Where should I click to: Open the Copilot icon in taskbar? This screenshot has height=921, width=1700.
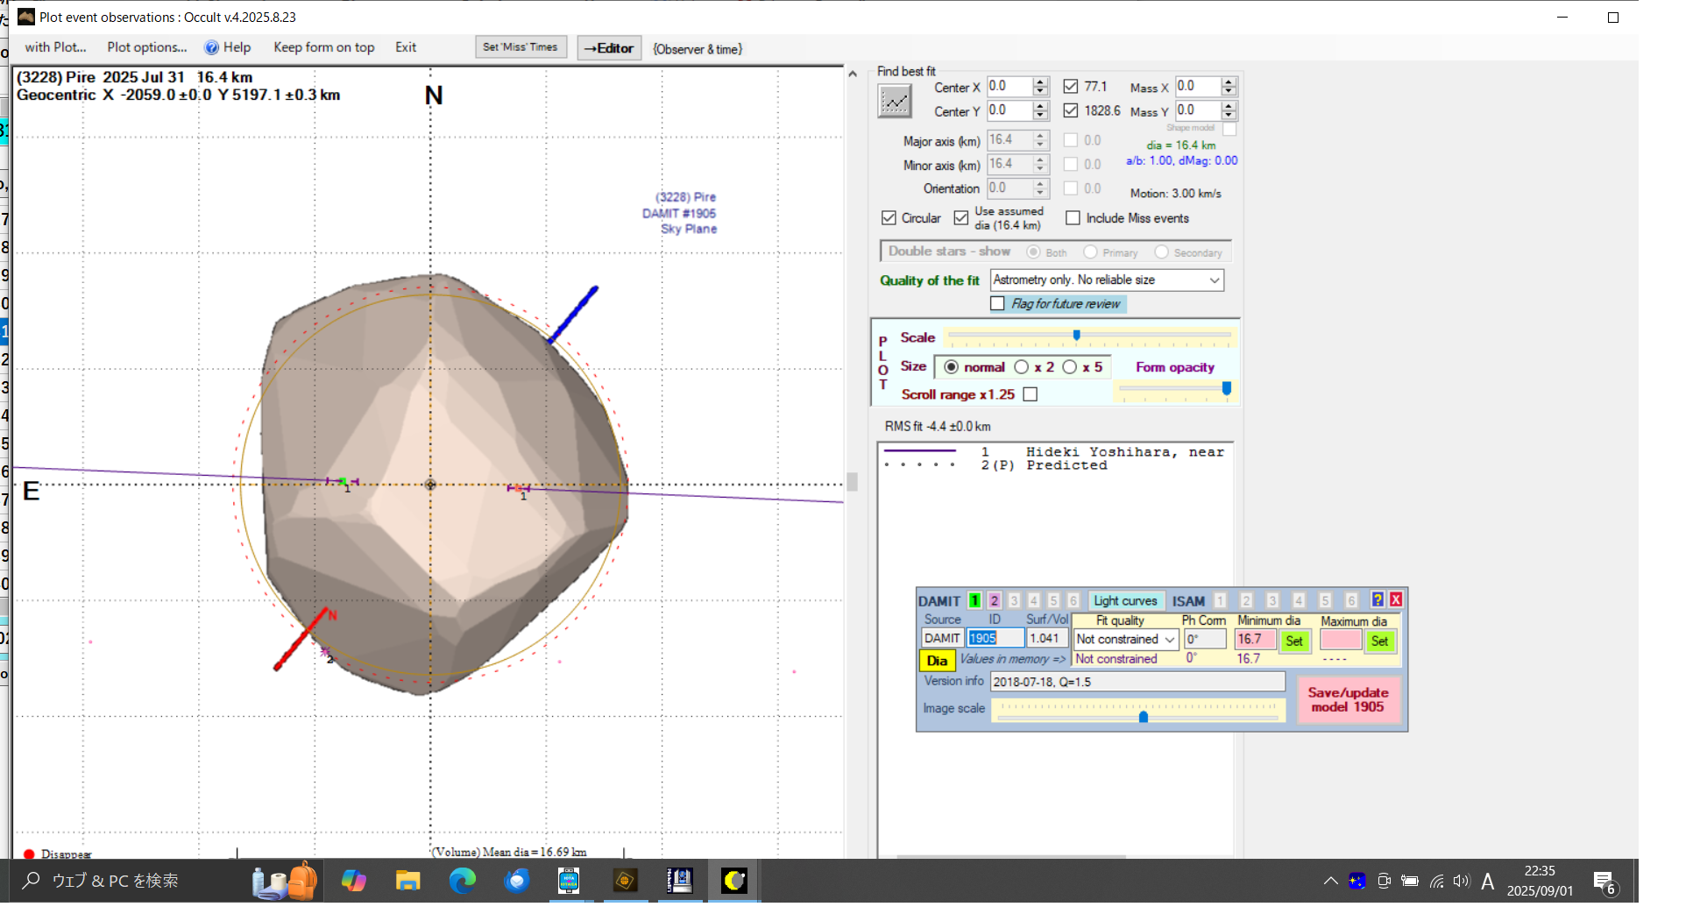pos(353,880)
